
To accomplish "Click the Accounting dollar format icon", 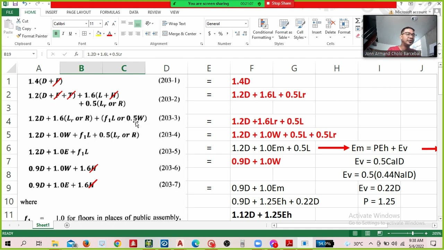I will [x=209, y=34].
